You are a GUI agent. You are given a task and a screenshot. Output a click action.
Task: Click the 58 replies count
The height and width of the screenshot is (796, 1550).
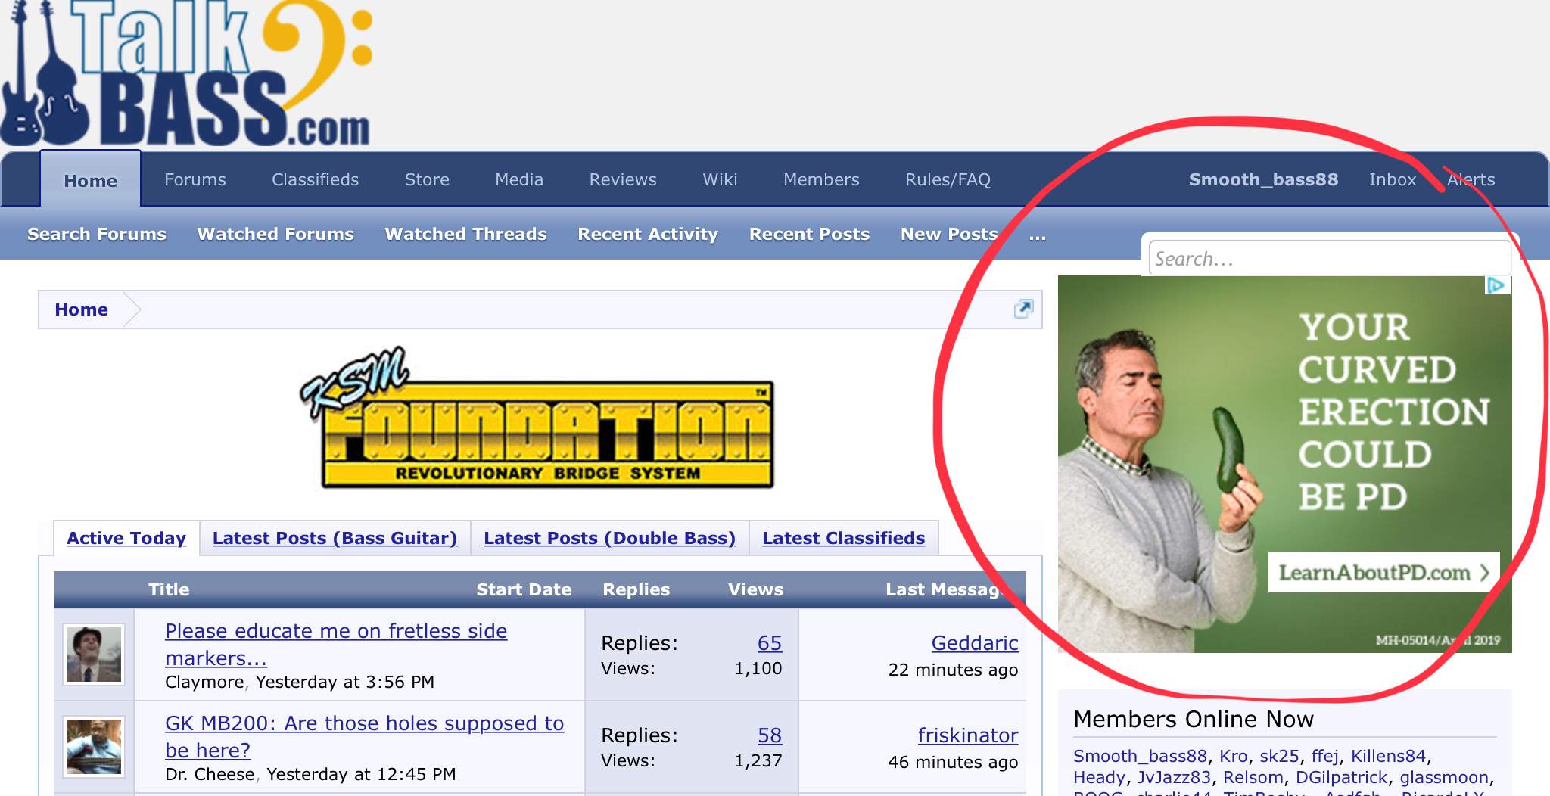pos(770,735)
